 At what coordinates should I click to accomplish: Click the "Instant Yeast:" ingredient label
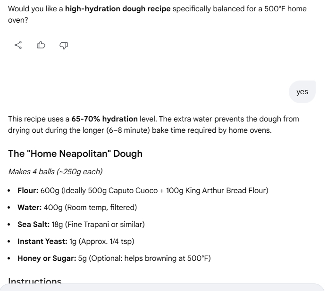point(42,241)
